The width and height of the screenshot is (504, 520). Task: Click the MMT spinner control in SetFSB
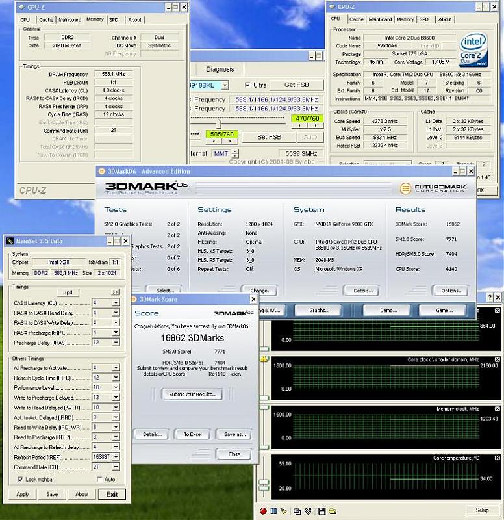click(x=235, y=153)
